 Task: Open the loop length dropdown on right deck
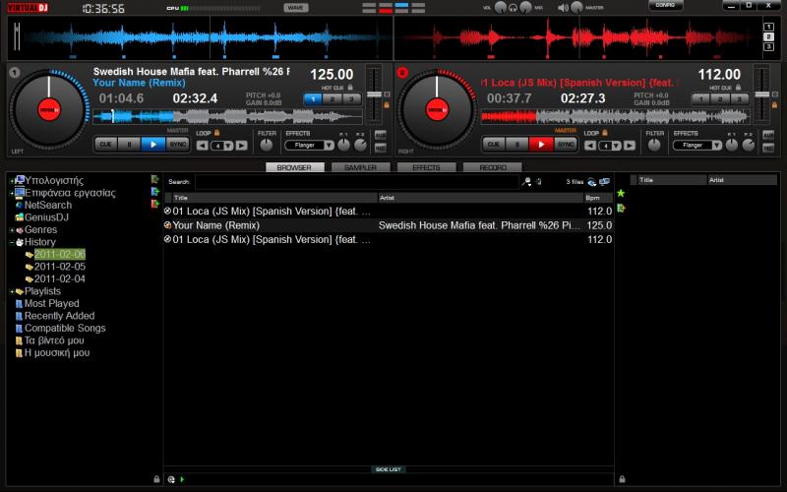(x=617, y=146)
